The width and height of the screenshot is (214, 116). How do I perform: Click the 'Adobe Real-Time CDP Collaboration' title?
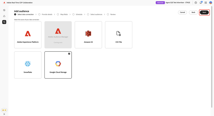(20, 3)
